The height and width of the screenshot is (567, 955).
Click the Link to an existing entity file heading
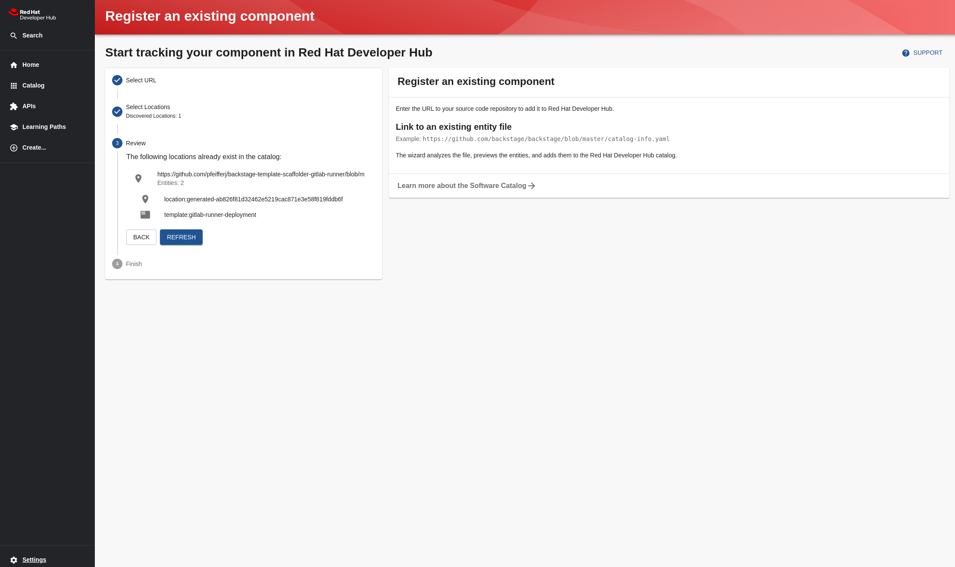(x=454, y=127)
